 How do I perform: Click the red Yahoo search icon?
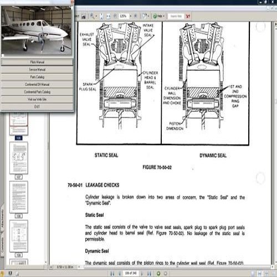click(x=188, y=16)
